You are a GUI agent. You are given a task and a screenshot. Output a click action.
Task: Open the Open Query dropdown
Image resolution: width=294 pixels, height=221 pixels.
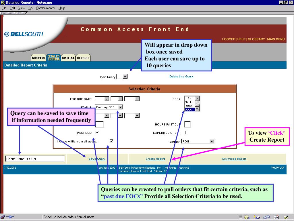[x=122, y=77]
